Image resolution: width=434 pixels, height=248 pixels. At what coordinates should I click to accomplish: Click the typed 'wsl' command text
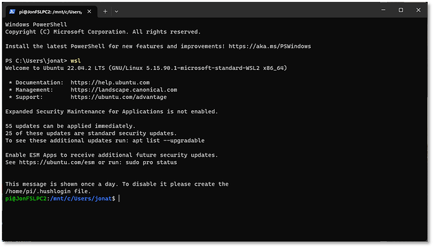(75, 60)
